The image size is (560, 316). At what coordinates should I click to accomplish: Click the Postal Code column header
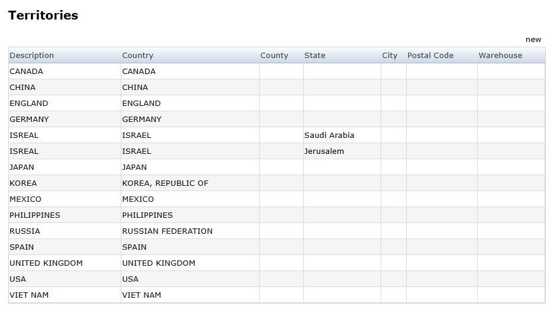click(x=430, y=56)
